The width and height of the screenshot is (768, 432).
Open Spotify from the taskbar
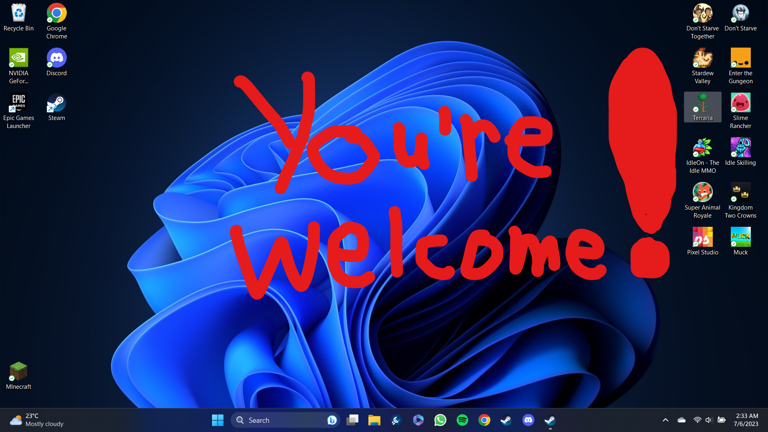pyautogui.click(x=462, y=420)
